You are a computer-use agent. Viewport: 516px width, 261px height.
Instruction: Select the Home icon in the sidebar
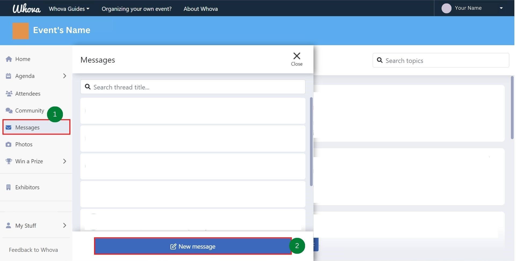[9, 59]
